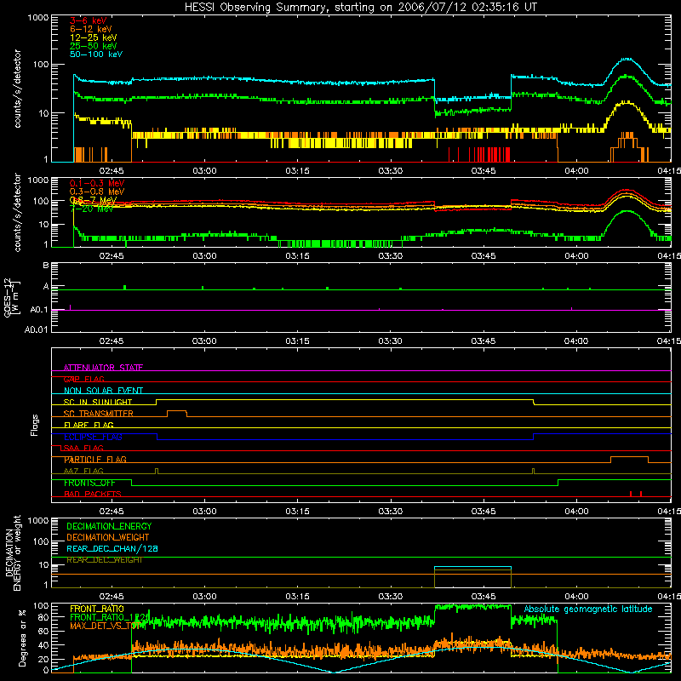This screenshot has width=681, height=681.
Task: Click the 12-25 keV legend label
Action: tap(93, 37)
